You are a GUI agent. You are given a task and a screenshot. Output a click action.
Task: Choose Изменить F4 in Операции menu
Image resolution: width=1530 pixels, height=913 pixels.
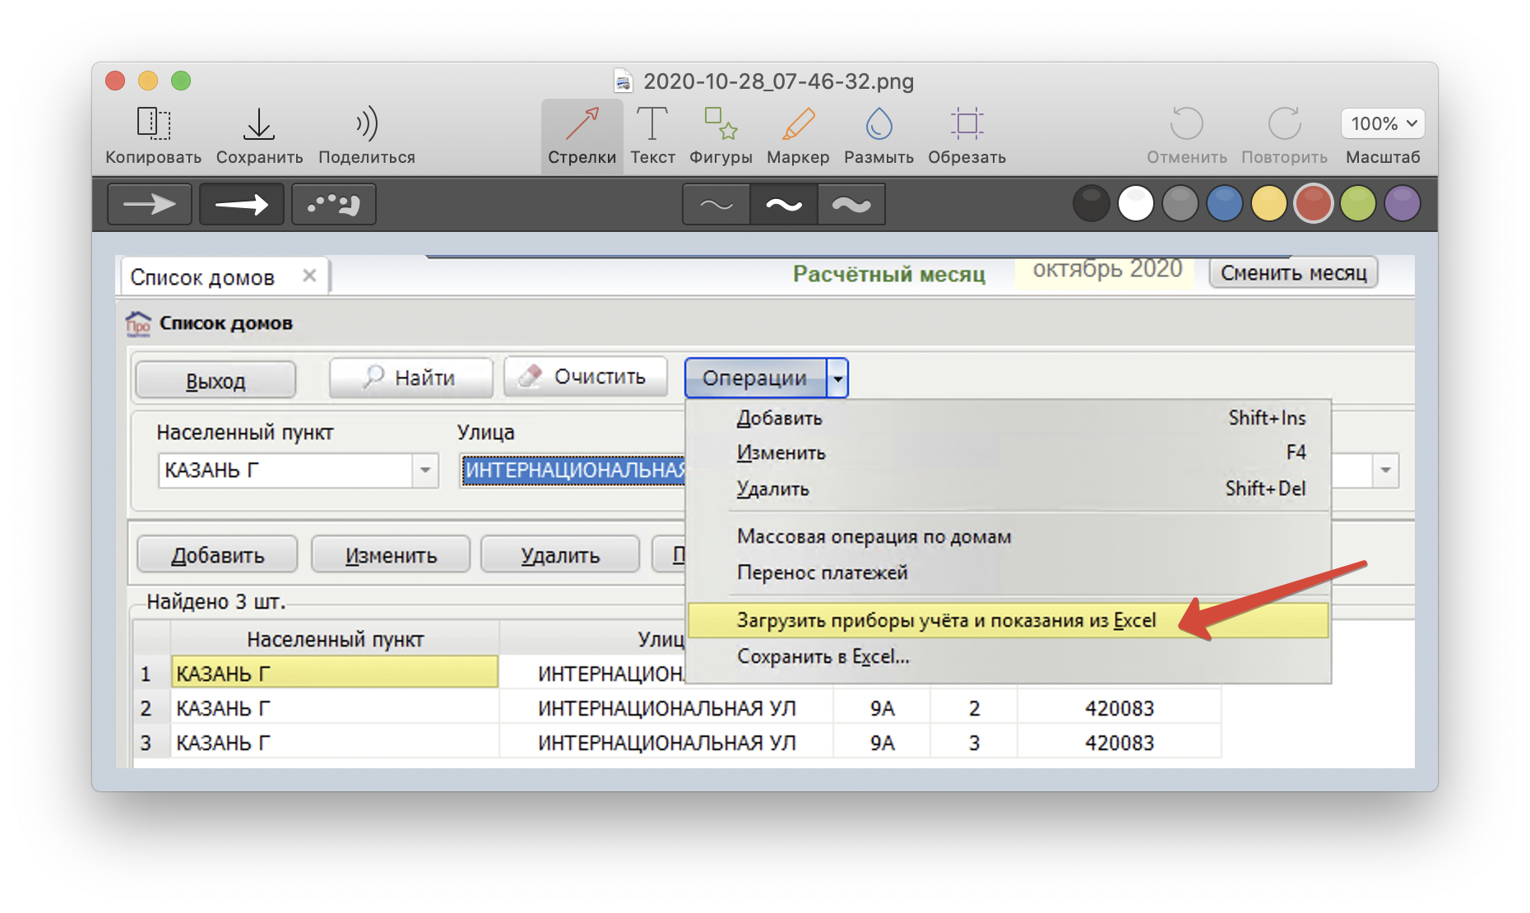[1008, 452]
